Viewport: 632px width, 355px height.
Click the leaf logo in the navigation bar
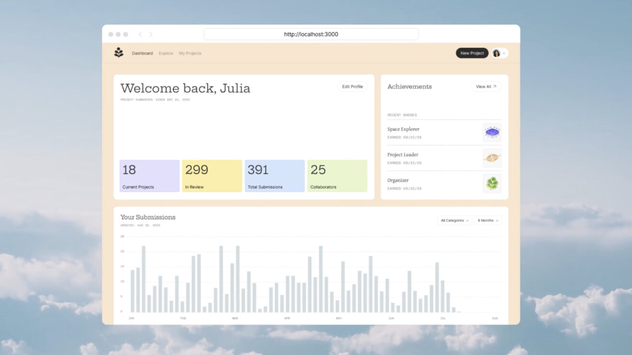click(x=119, y=53)
